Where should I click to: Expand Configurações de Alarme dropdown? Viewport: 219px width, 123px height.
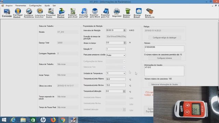click(124, 61)
